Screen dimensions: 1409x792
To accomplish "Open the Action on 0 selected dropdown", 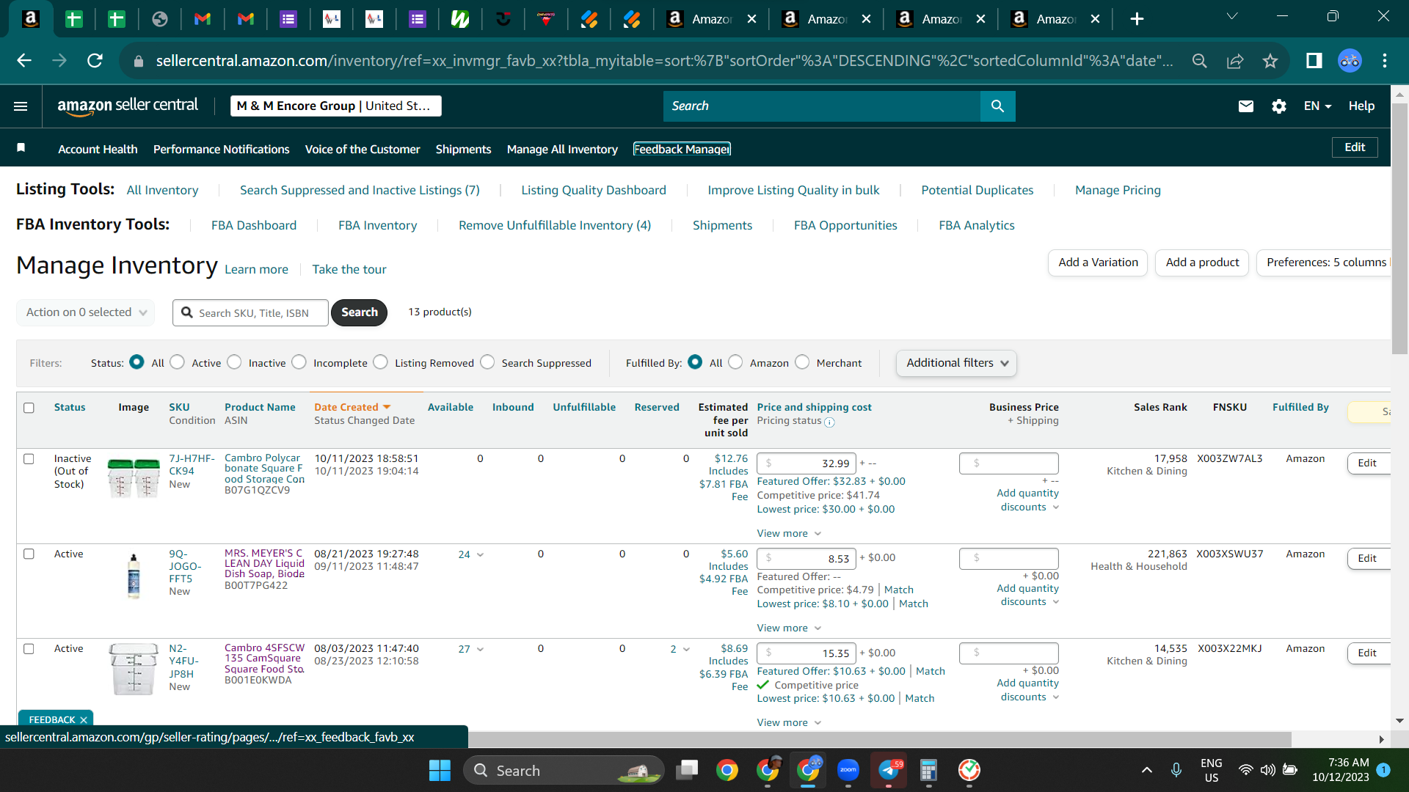I will click(x=86, y=312).
